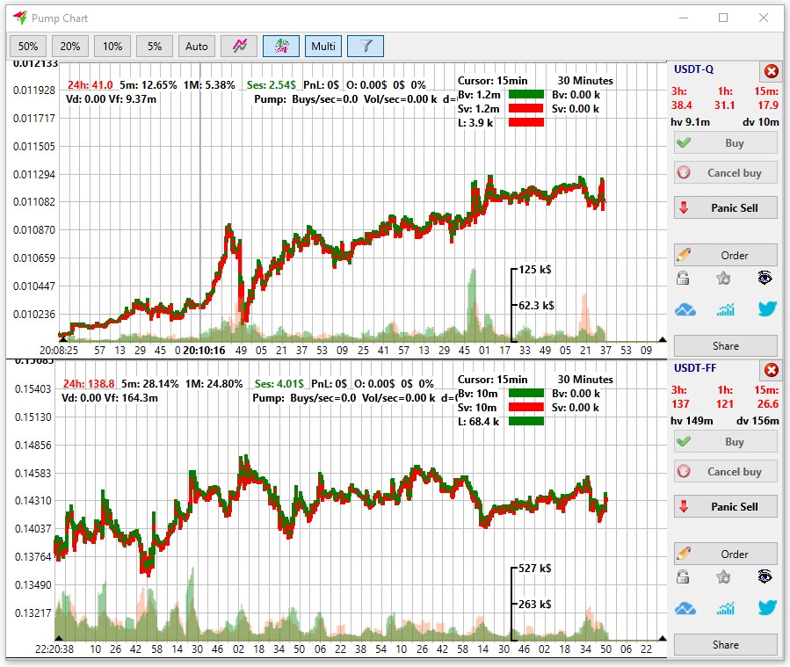This screenshot has width=790, height=667.
Task: Click the Twitter bird icon for USDT-Q
Action: tap(767, 308)
